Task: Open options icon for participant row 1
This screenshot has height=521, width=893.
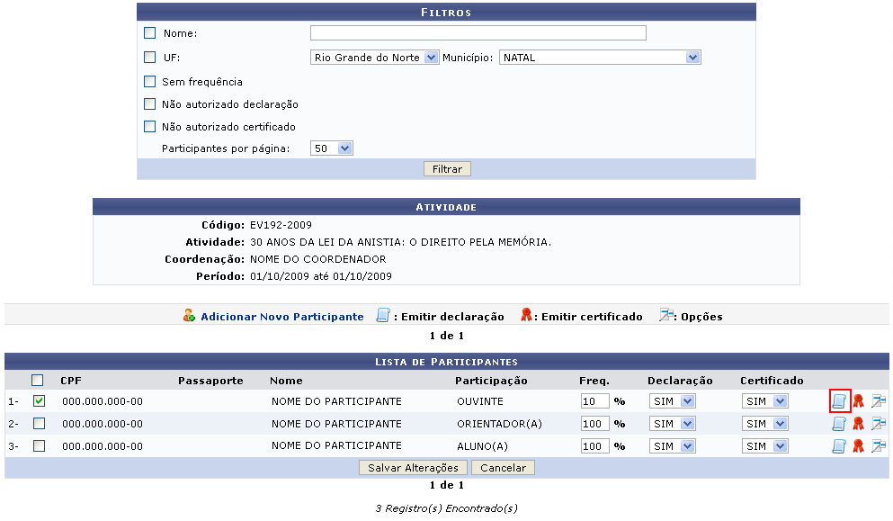Action: (879, 401)
